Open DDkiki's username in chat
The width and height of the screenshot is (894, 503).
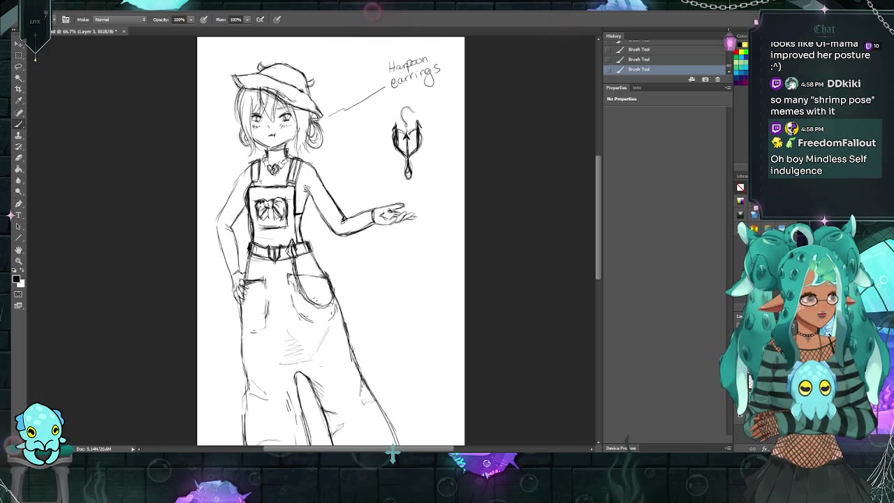[x=844, y=84]
